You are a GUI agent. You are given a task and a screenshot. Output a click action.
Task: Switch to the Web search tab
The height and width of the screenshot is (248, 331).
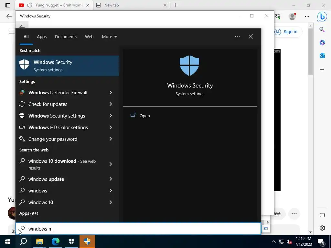(x=89, y=36)
